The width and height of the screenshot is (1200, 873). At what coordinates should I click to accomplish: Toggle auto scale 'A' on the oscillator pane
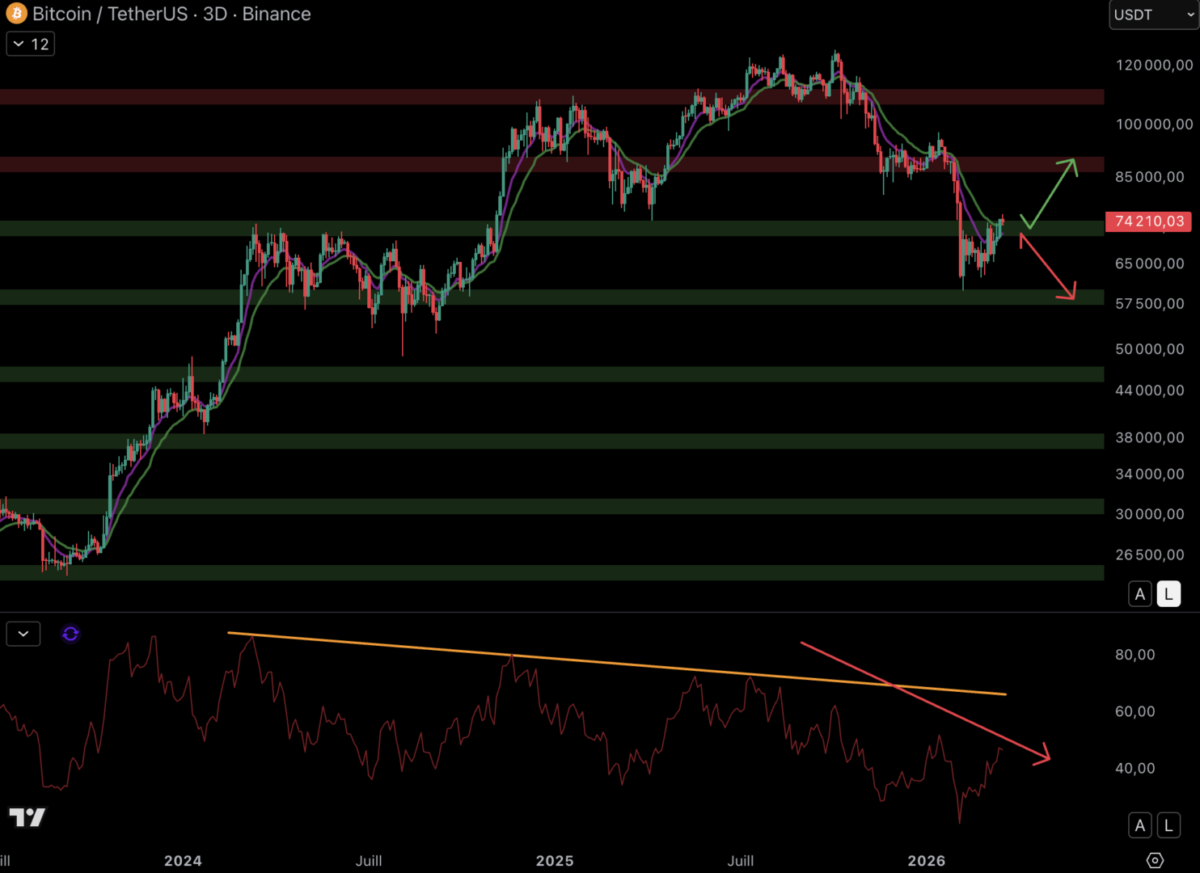pos(1139,825)
